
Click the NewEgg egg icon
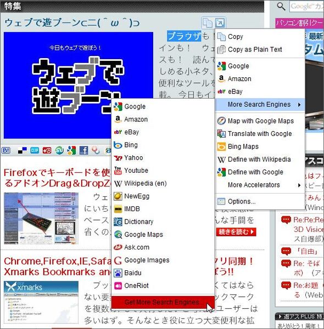(x=118, y=196)
